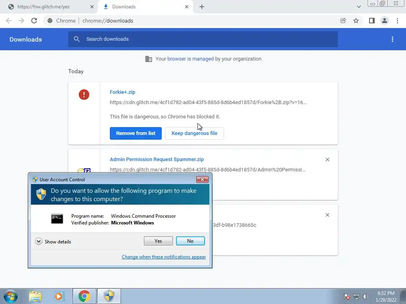
Task: Close the Downloads tab
Action: 187,7
